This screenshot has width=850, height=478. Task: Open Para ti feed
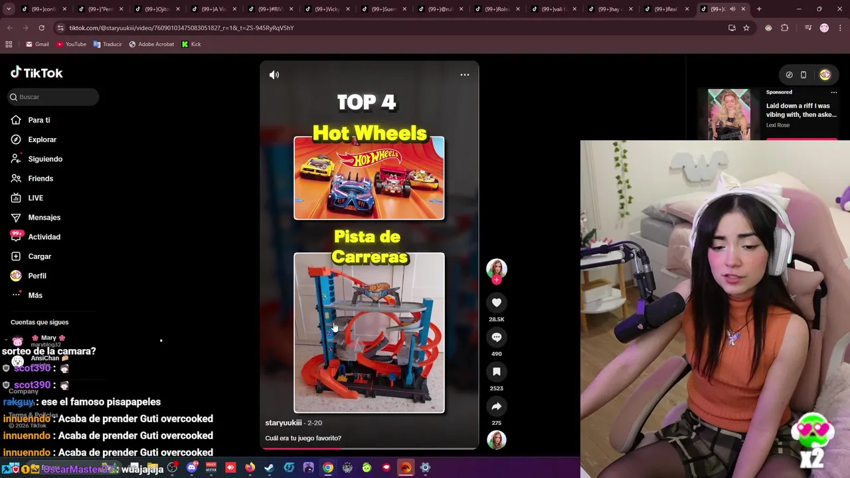(x=31, y=120)
